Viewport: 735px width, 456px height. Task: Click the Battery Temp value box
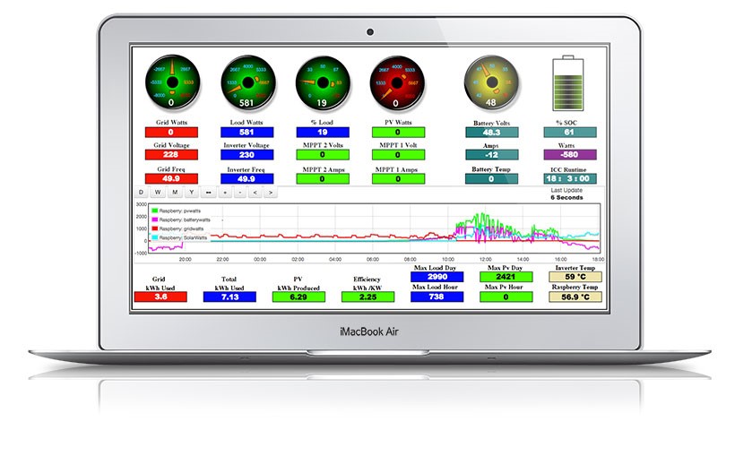[x=492, y=178]
